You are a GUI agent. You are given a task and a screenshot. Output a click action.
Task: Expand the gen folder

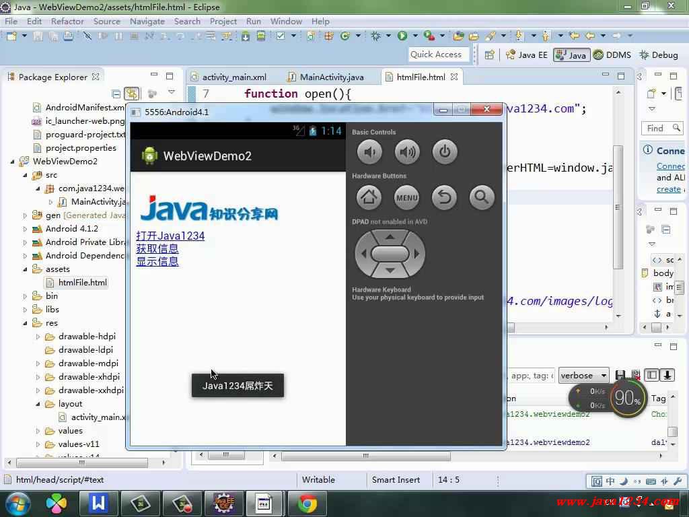25,215
